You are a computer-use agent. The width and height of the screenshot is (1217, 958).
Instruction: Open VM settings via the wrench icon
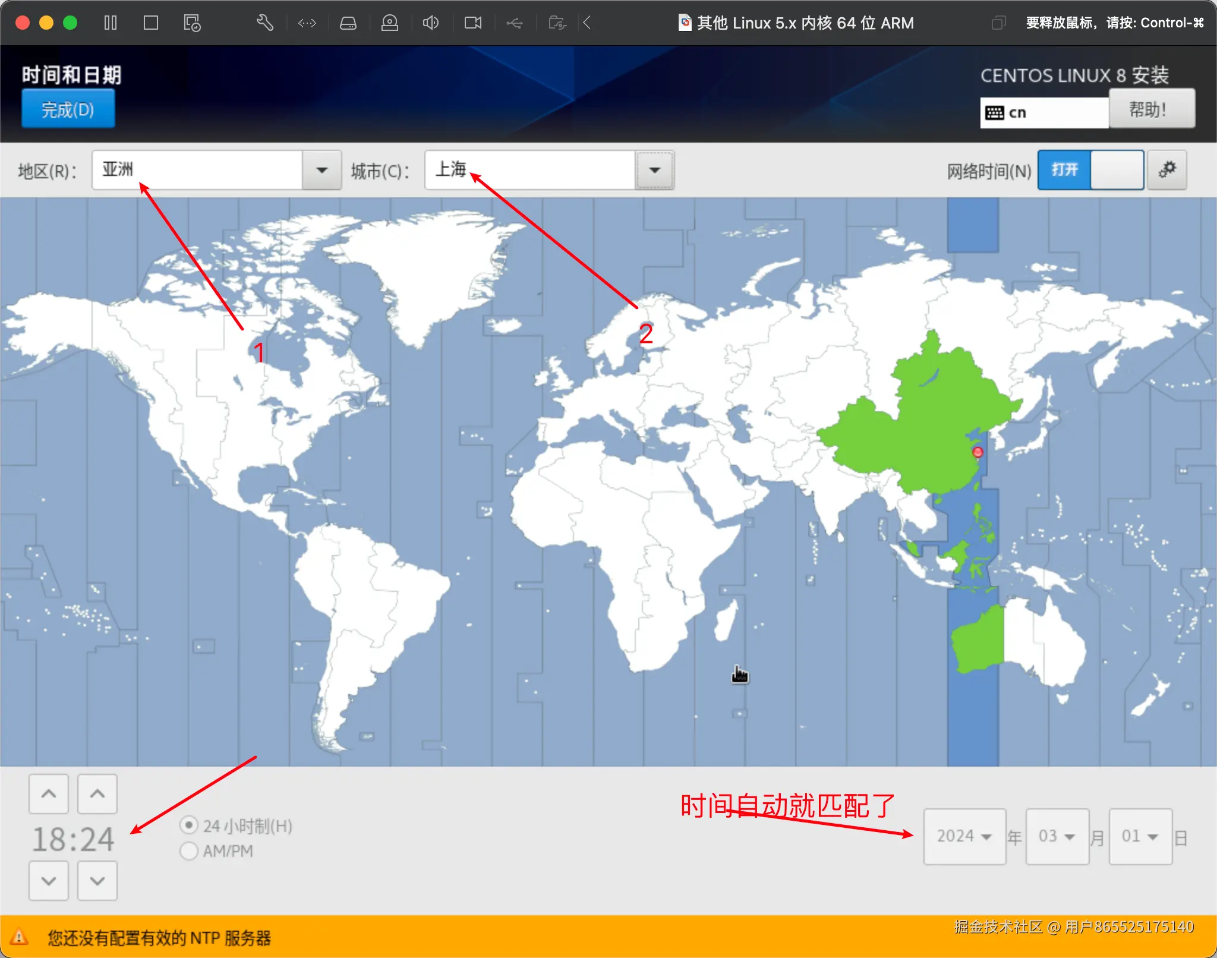point(265,23)
